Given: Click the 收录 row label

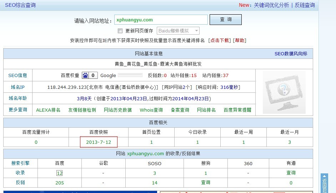Looking at the screenshot, I should [20, 173].
